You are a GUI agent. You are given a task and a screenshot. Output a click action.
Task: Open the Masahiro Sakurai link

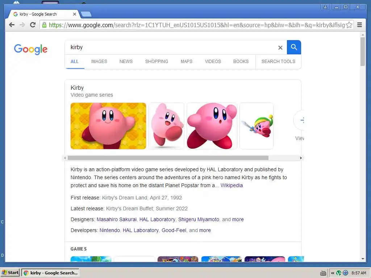(117, 219)
